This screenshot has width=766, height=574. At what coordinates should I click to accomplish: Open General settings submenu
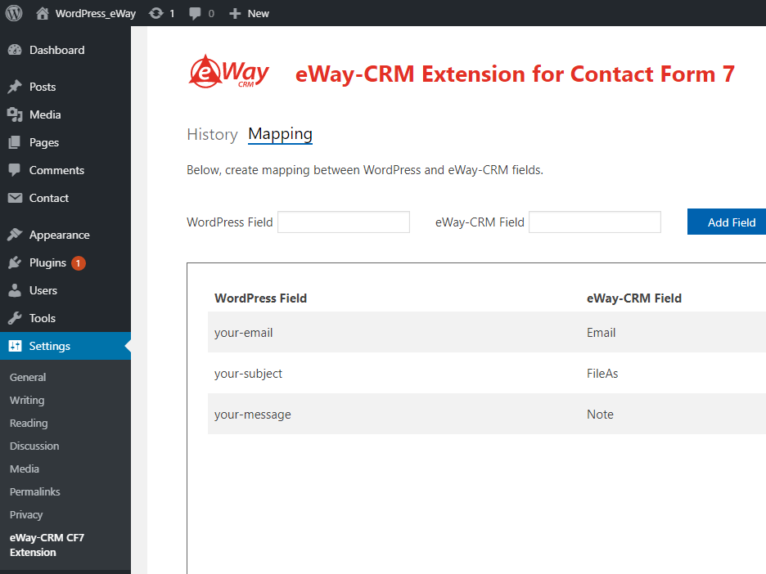pyautogui.click(x=28, y=377)
